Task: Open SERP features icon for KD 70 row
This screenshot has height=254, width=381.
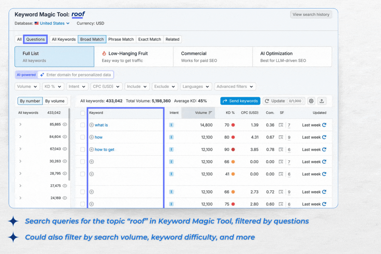Action: click(x=281, y=125)
